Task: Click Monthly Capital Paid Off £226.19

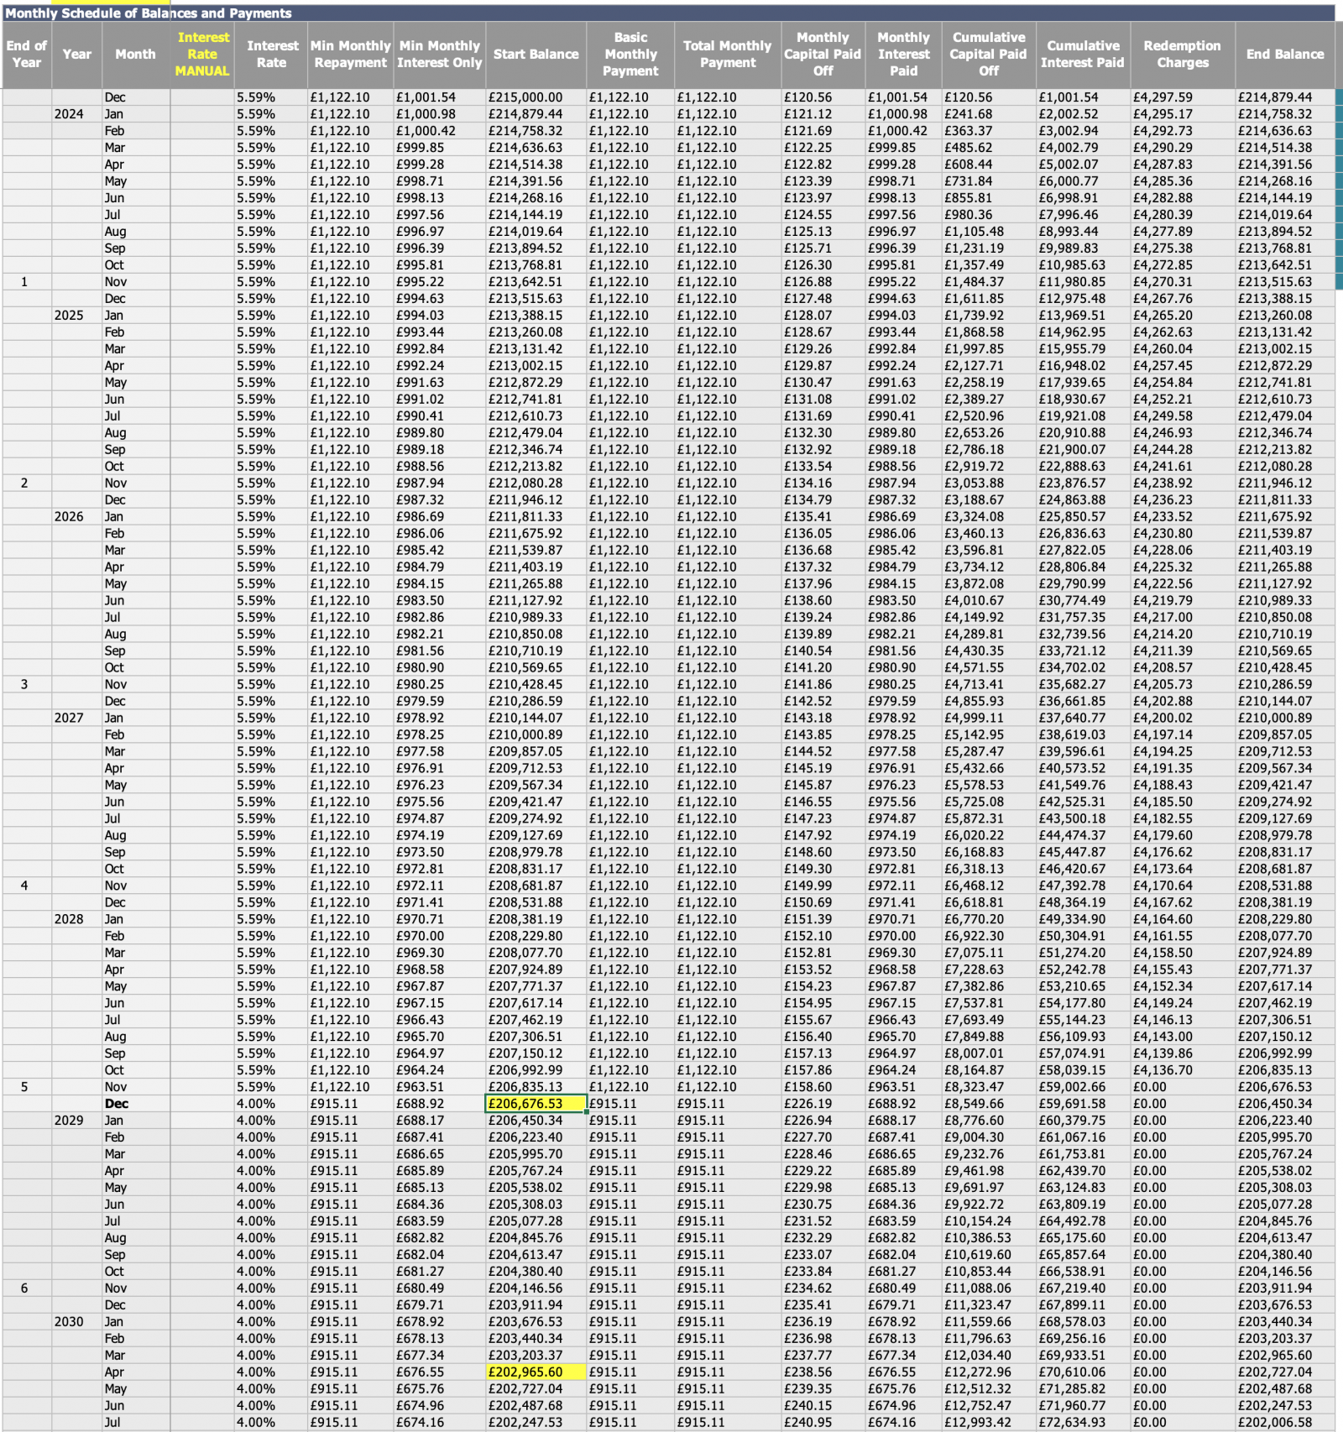Action: tap(823, 1104)
